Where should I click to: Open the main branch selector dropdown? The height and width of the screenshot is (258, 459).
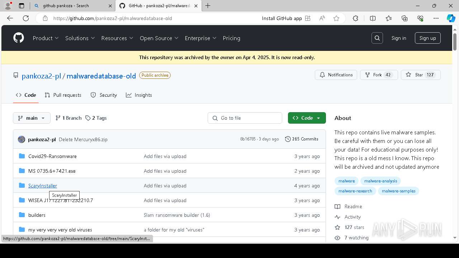pyautogui.click(x=32, y=118)
